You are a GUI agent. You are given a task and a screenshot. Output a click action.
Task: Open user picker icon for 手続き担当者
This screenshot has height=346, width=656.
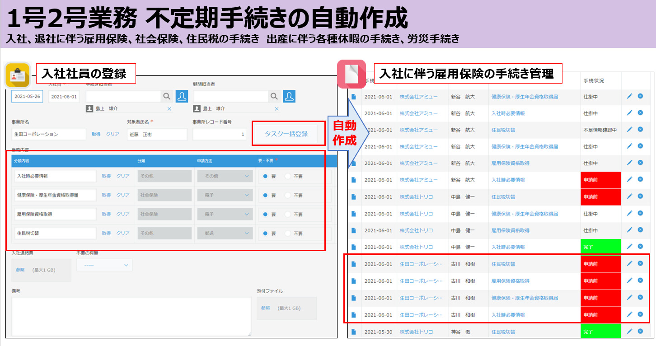pos(182,96)
